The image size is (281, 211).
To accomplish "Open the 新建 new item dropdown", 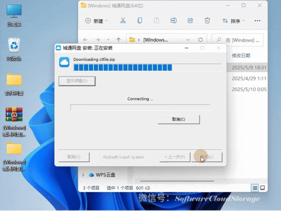I will tap(97, 21).
